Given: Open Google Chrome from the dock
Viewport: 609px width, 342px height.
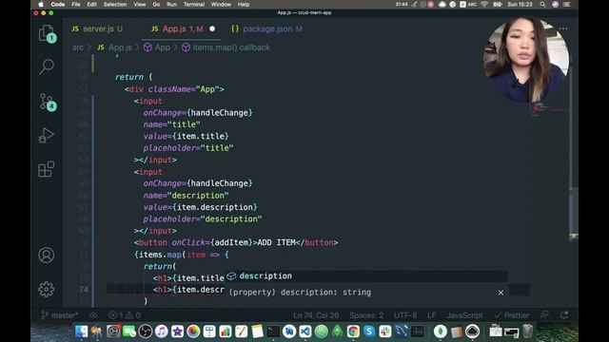Looking at the screenshot, I should 353,332.
